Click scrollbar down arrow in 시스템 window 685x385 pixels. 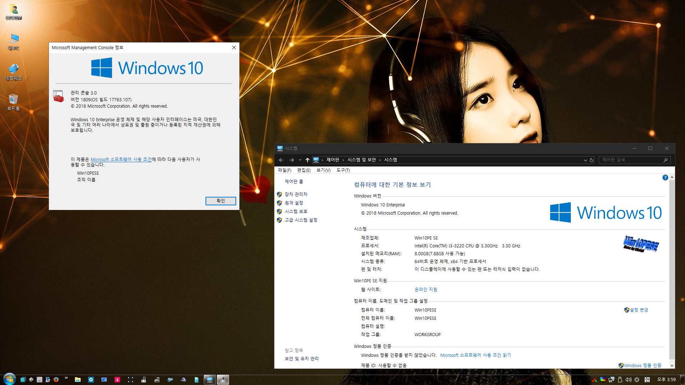pyautogui.click(x=672, y=365)
